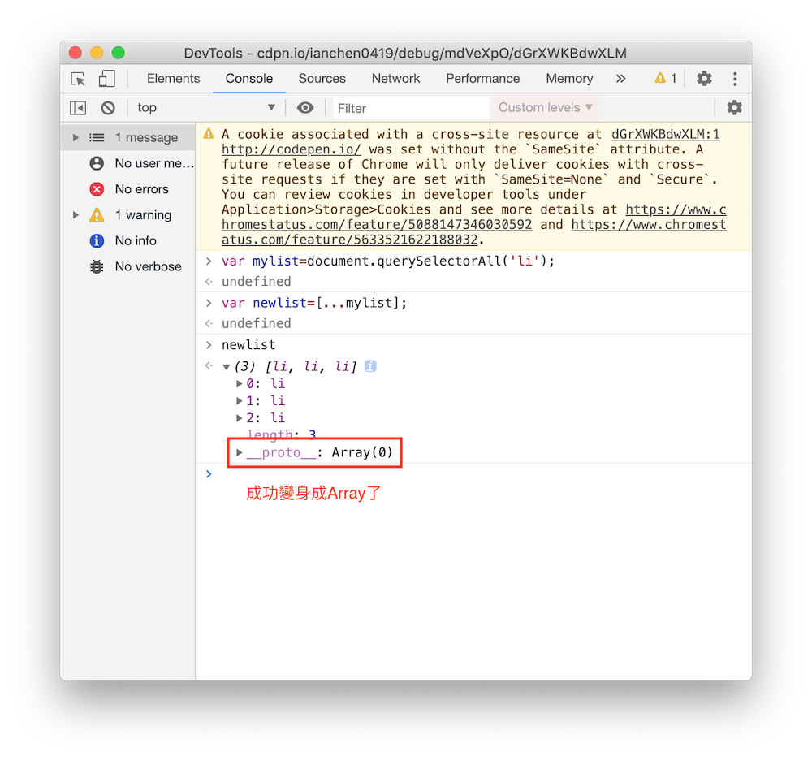Click the array info badge icon
Screen dimensions: 812x760
(x=370, y=366)
